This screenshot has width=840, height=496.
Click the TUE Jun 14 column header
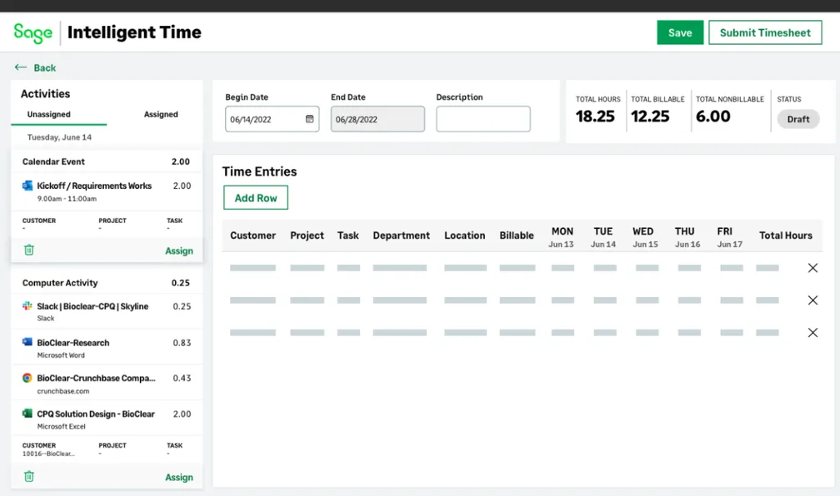pyautogui.click(x=603, y=237)
